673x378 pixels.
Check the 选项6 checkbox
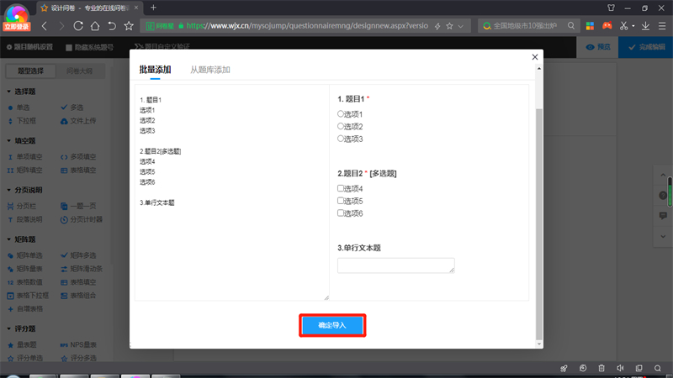tap(341, 213)
